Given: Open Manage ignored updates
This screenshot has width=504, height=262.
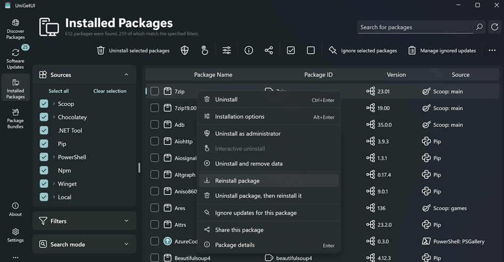Looking at the screenshot, I should coord(442,51).
